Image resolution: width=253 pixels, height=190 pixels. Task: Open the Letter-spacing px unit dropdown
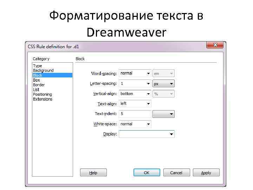pyautogui.click(x=163, y=83)
